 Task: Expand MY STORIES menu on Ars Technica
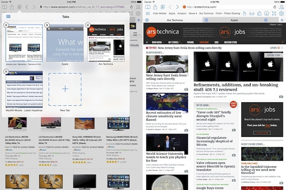175,42
